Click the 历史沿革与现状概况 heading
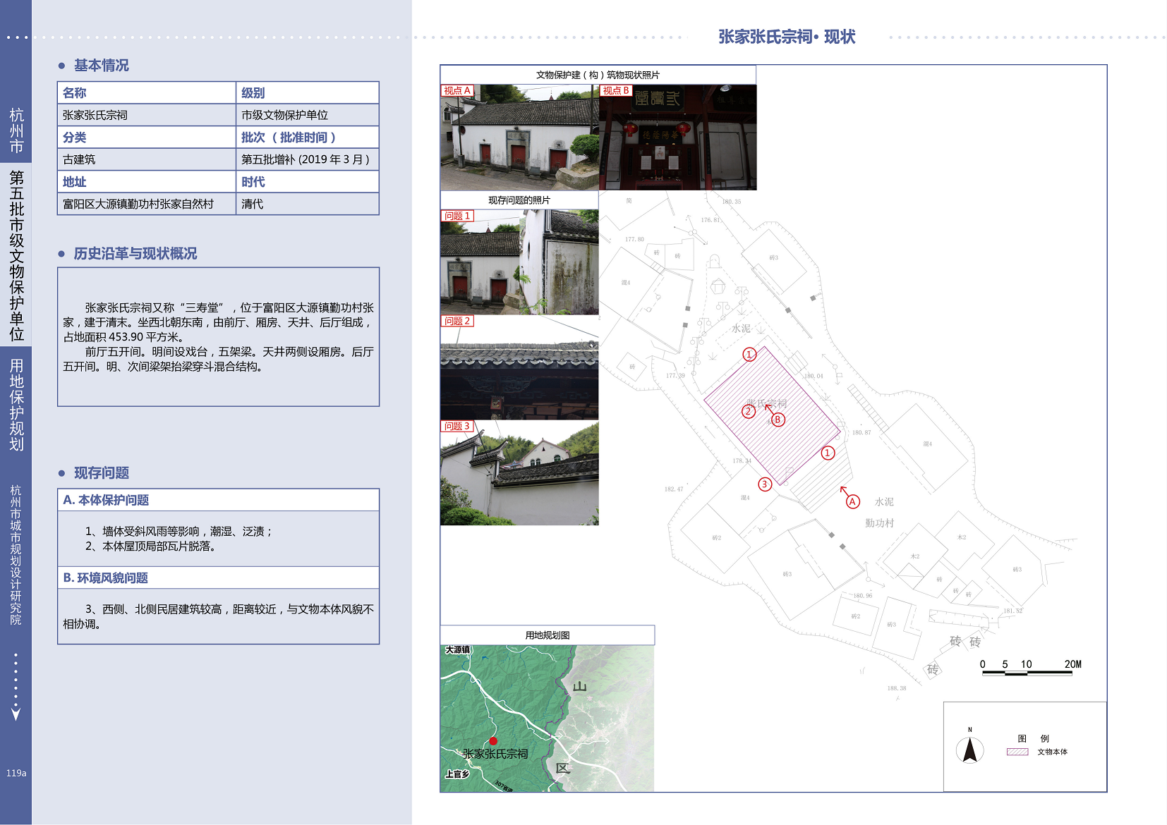 coord(135,254)
